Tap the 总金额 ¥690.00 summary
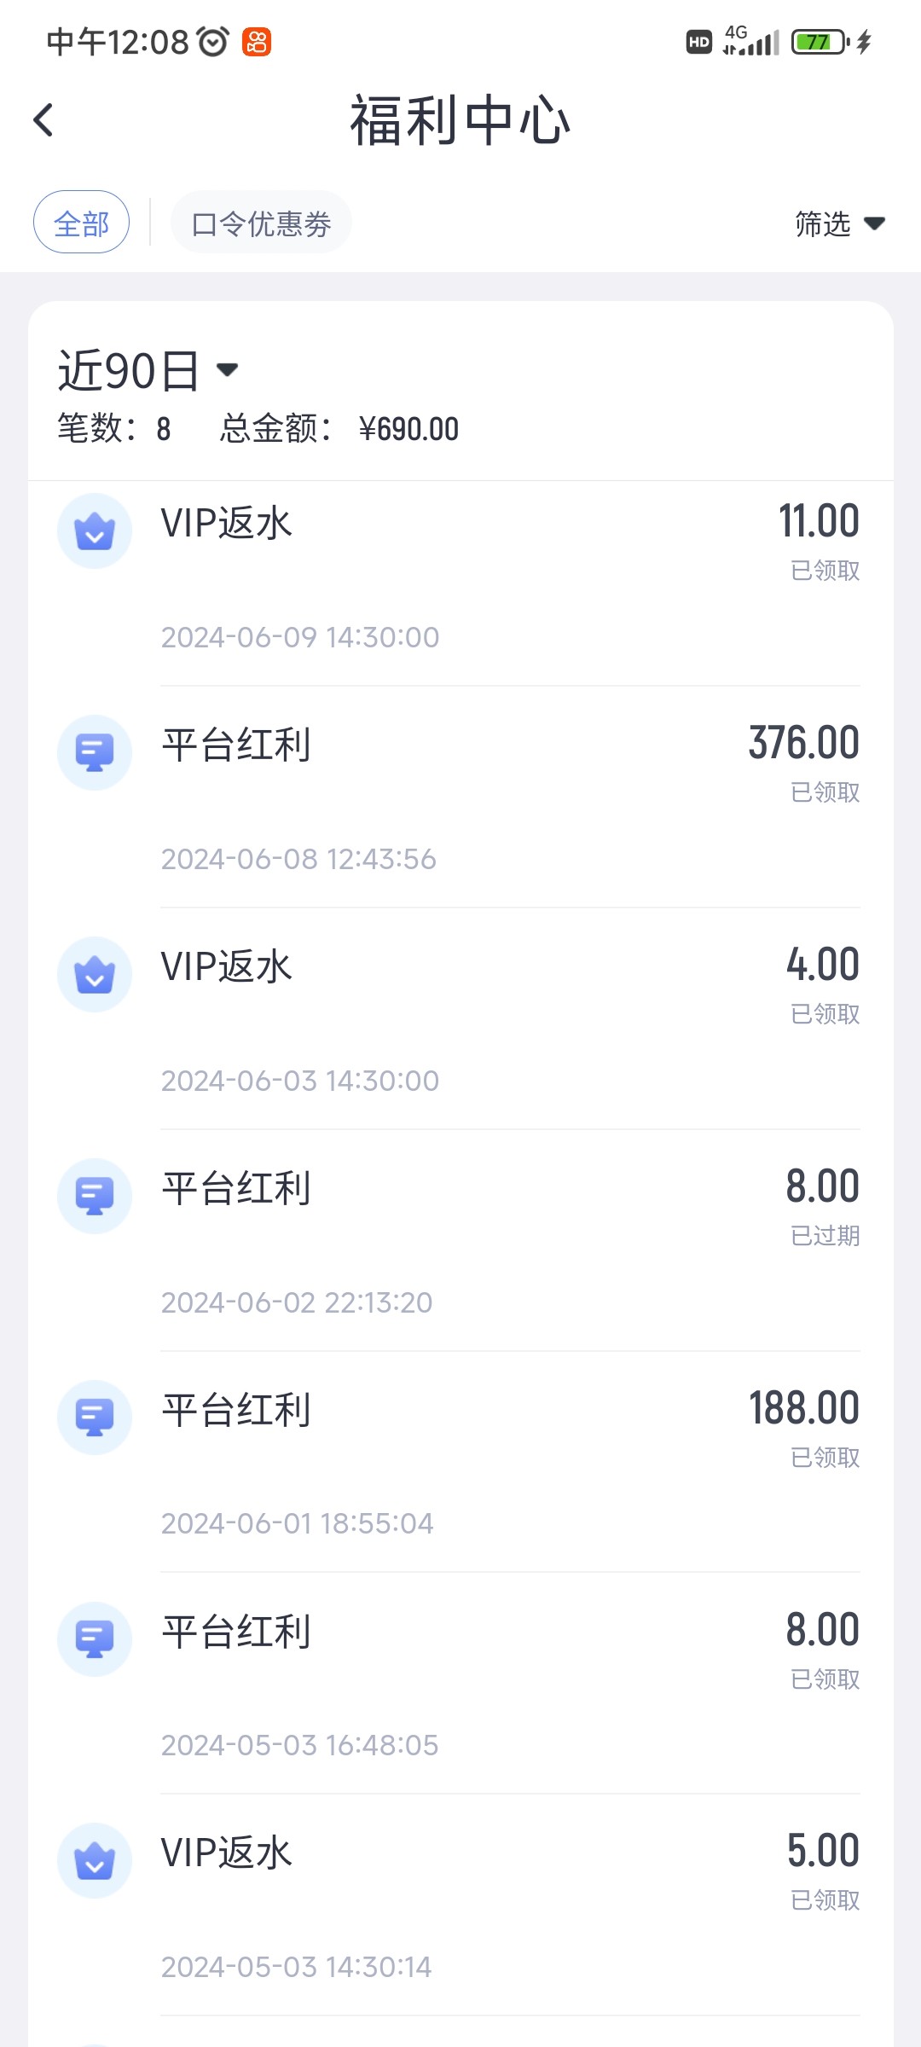 pyautogui.click(x=339, y=429)
